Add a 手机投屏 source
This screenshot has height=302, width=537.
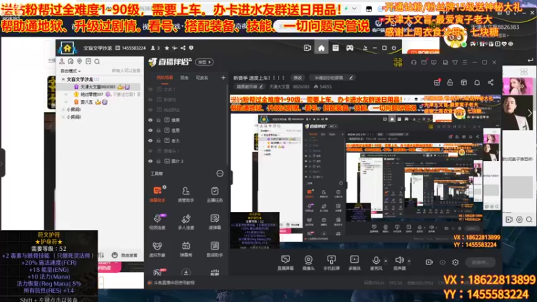coord(331,262)
